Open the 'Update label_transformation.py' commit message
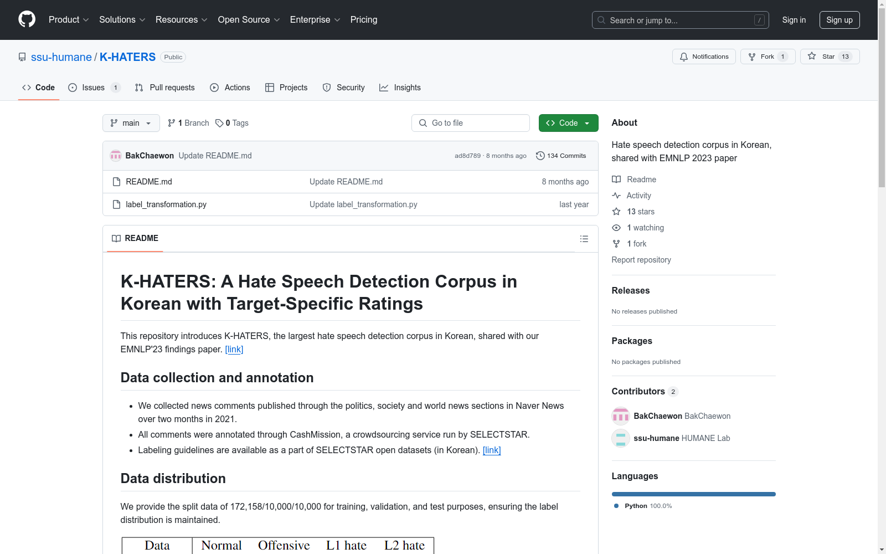Screen dimensions: 886x554 tap(363, 204)
